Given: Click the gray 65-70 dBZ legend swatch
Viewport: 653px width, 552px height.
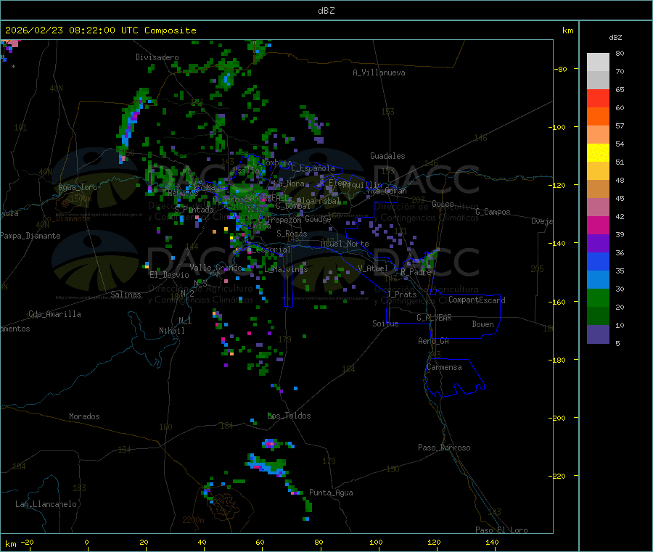Looking at the screenshot, I should coord(598,81).
